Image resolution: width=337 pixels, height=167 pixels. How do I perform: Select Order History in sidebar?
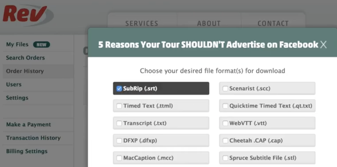pos(25,71)
